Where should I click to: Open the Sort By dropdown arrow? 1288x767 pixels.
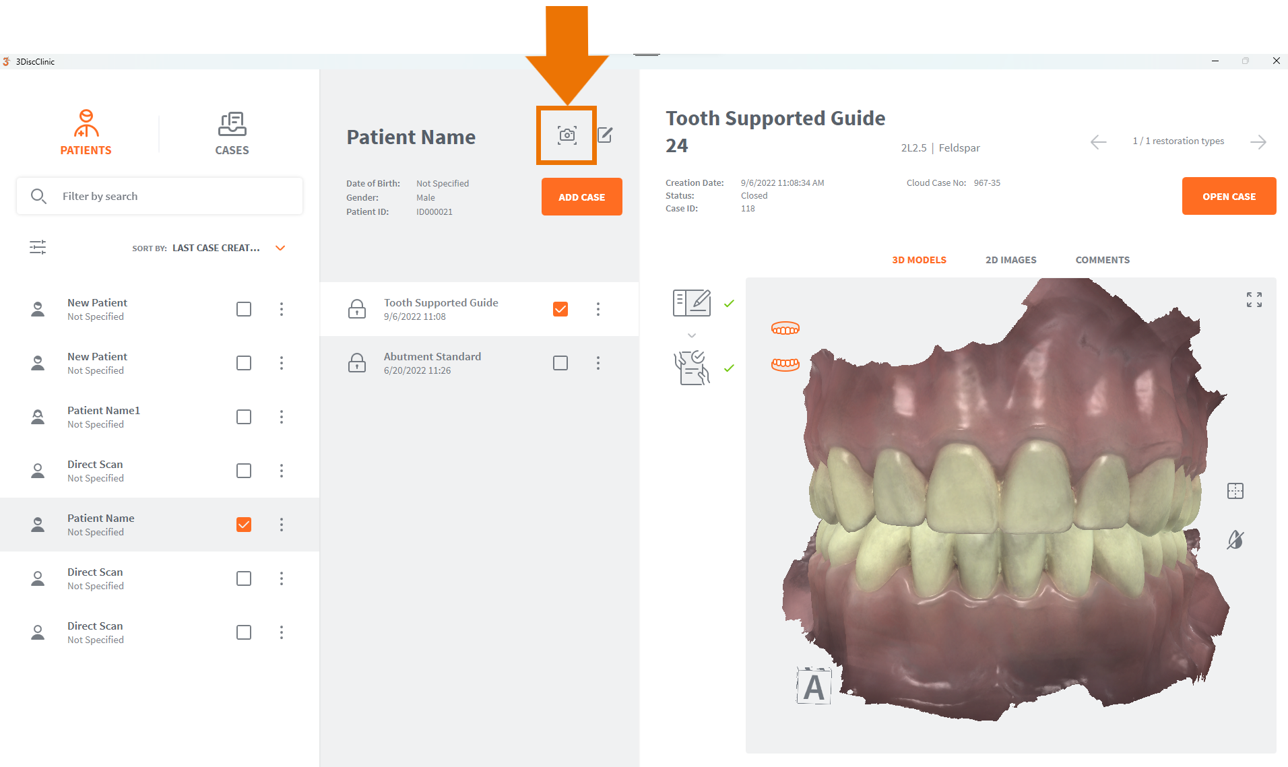[280, 248]
